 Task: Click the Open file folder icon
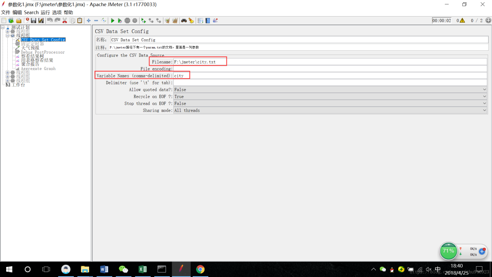click(x=18, y=21)
